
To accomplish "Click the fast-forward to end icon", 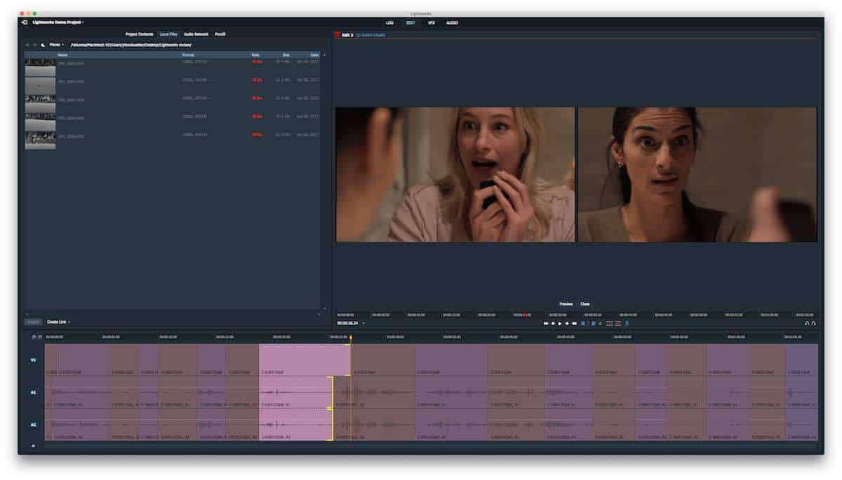I will click(x=574, y=323).
